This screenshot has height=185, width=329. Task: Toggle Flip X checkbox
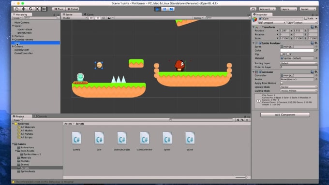pyautogui.click(x=282, y=54)
